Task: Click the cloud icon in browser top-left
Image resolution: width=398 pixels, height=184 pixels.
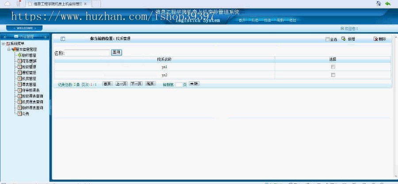Action: [8, 4]
